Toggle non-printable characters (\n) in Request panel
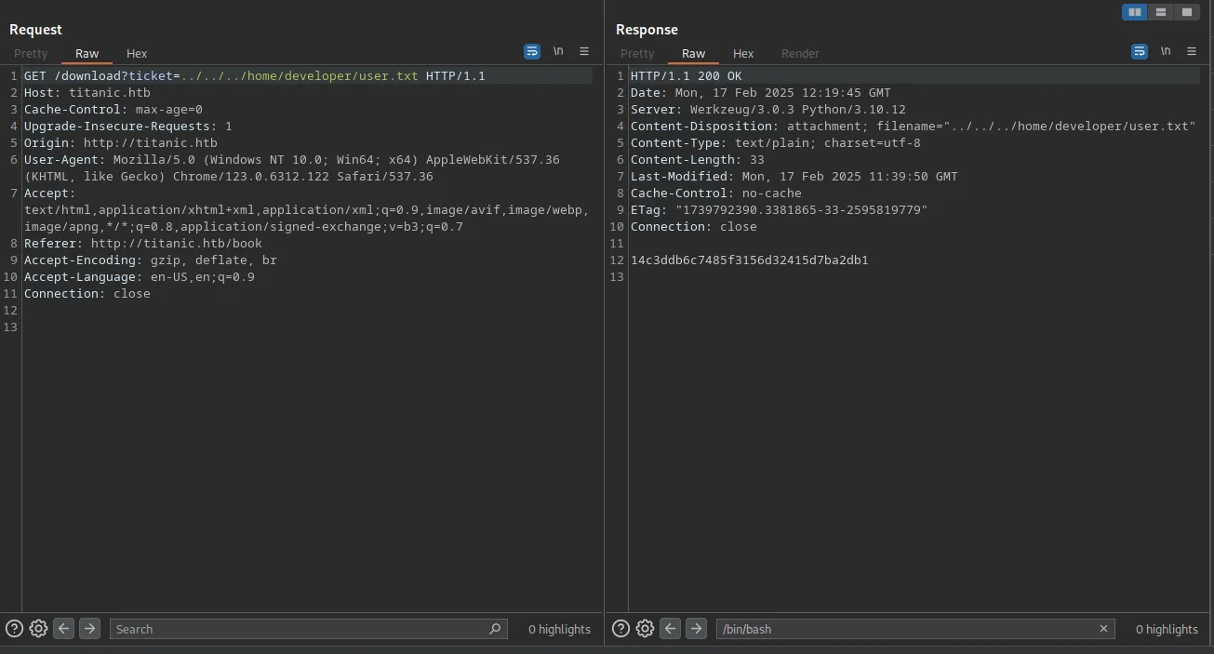 click(558, 52)
